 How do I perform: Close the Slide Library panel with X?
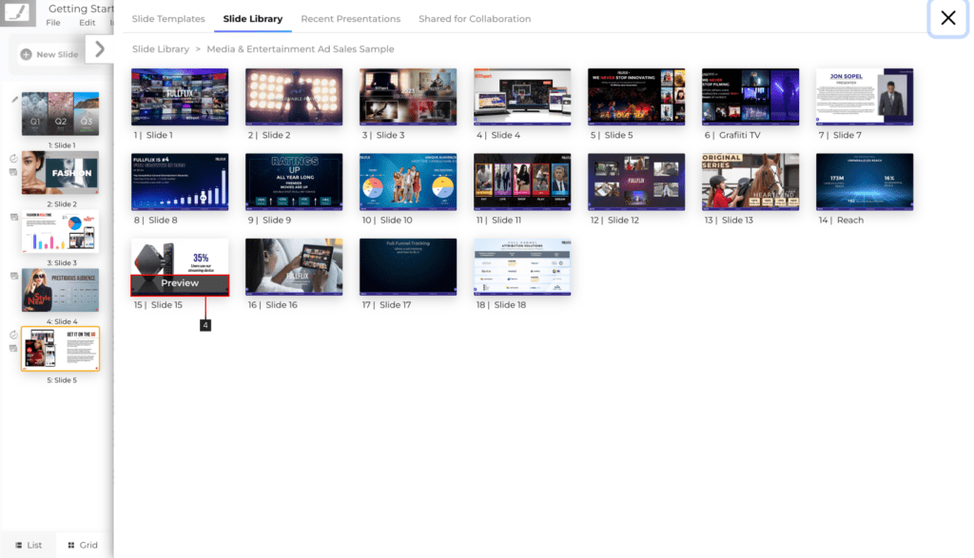[x=947, y=18]
